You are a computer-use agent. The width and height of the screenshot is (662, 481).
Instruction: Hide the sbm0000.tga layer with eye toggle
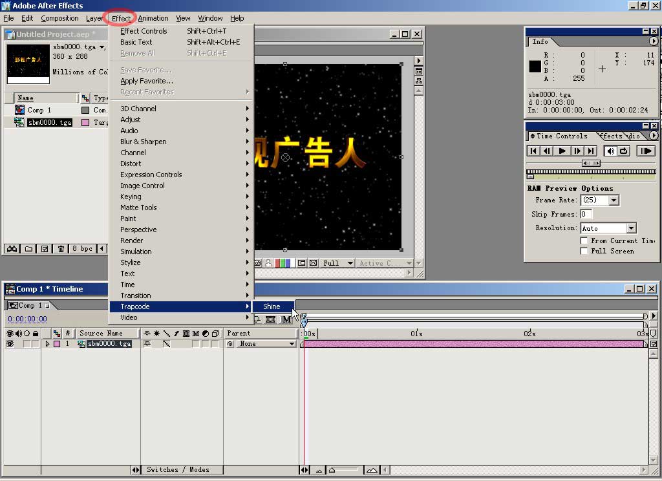[x=10, y=344]
